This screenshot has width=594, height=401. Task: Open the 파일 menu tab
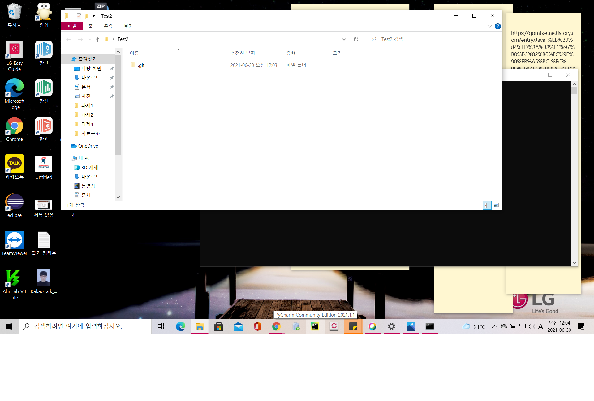(x=72, y=26)
